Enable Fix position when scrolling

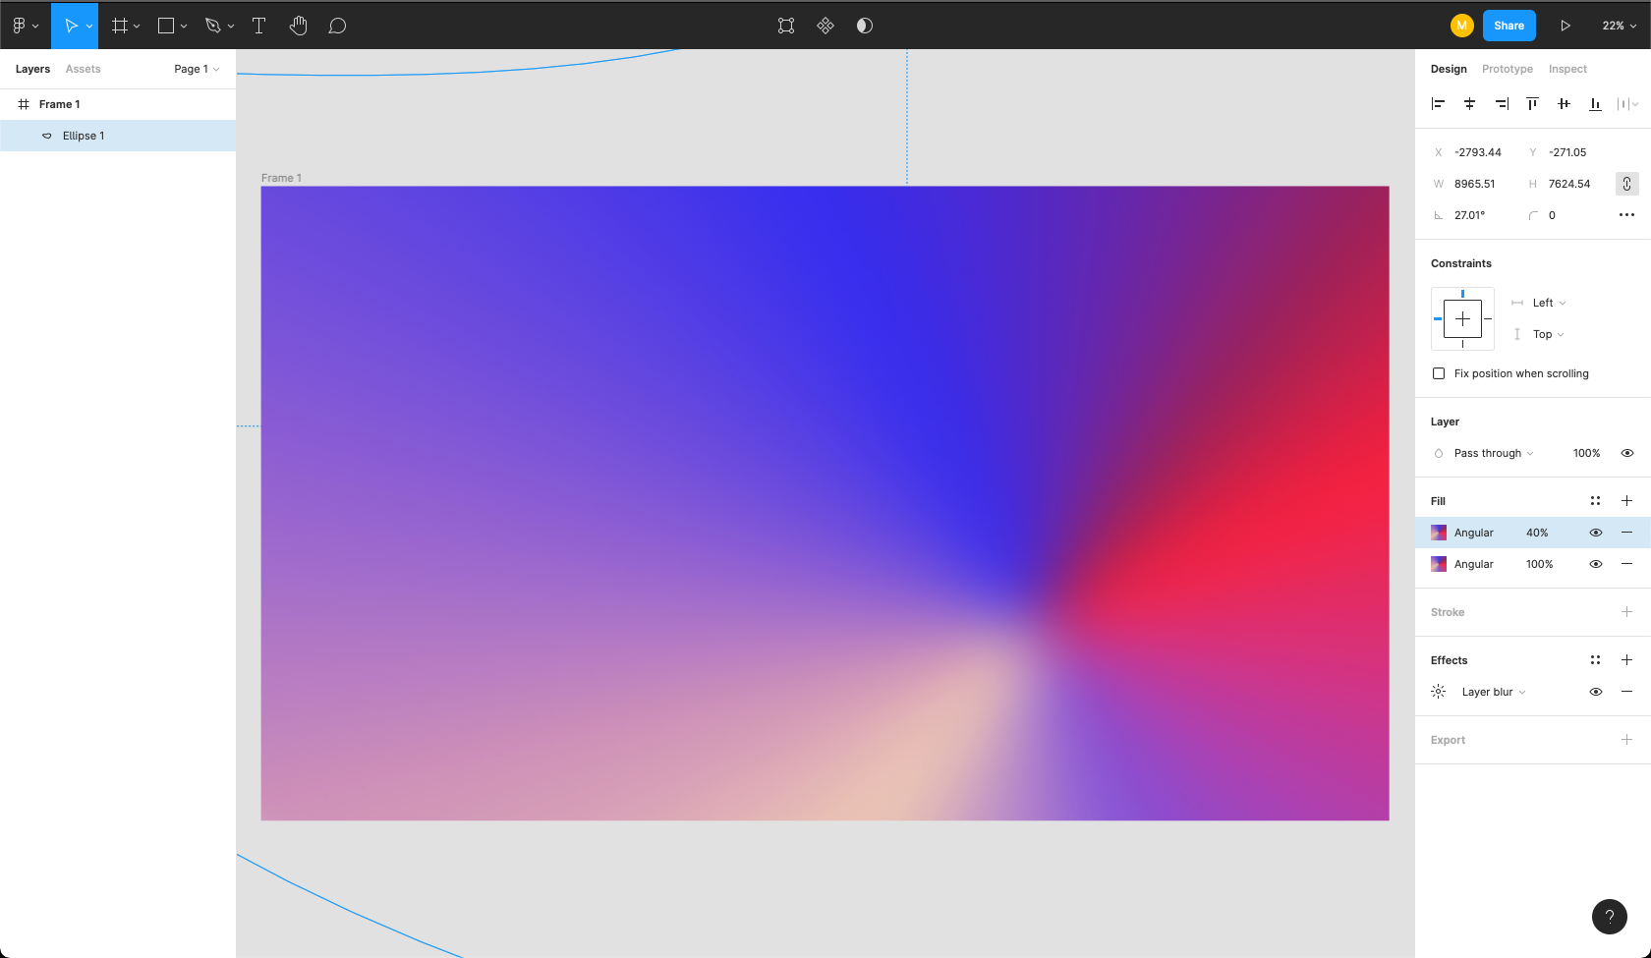pyautogui.click(x=1439, y=373)
